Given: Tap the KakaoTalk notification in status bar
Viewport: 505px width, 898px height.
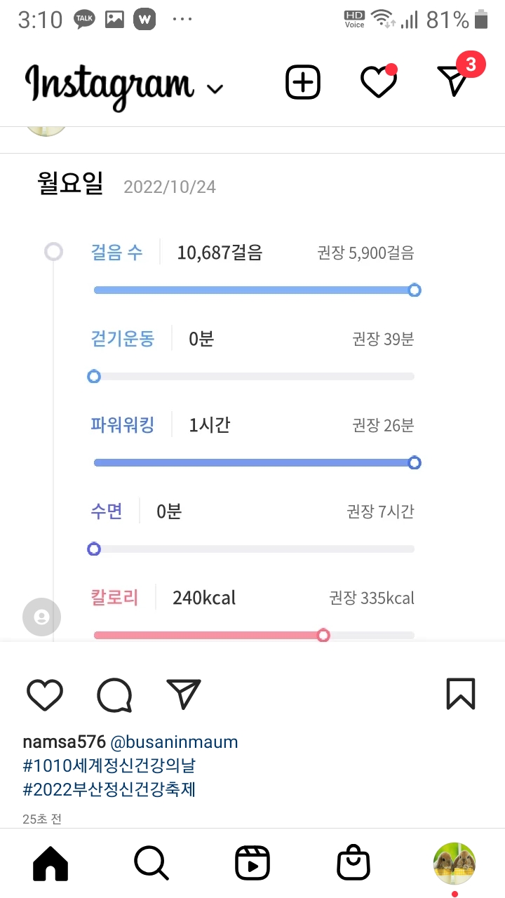Looking at the screenshot, I should (x=84, y=20).
